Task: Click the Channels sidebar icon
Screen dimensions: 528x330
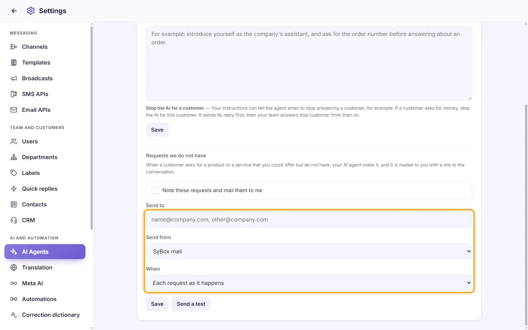Action: click(14, 47)
